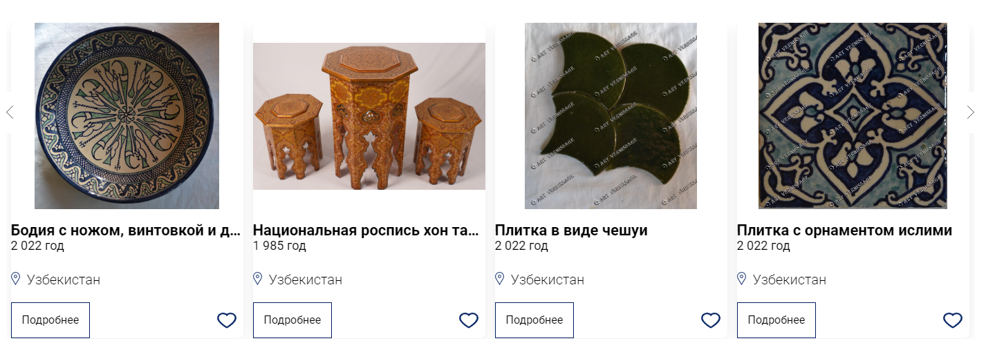This screenshot has width=986, height=352.
Task: Click Подробнее under Плитка с орнаментом ислими
Action: (x=776, y=320)
